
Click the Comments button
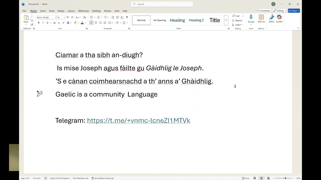click(263, 11)
